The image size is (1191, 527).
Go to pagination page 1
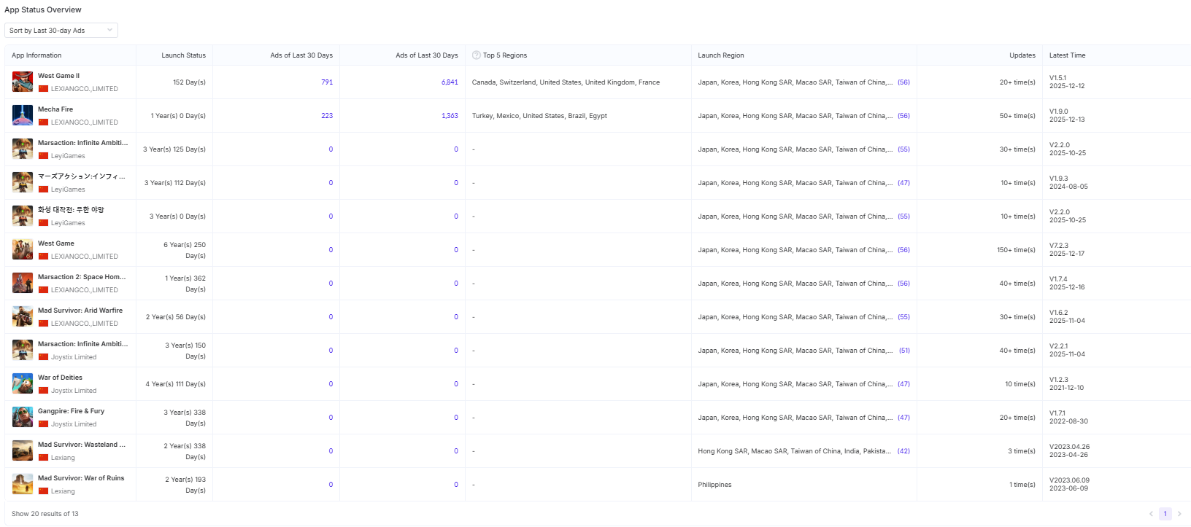point(1165,514)
